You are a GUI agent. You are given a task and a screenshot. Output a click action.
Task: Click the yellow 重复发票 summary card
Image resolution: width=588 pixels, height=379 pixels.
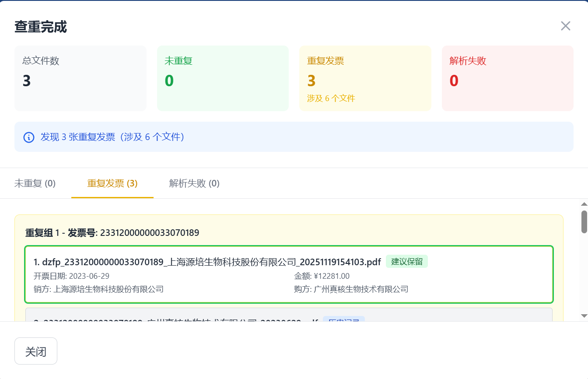(365, 78)
